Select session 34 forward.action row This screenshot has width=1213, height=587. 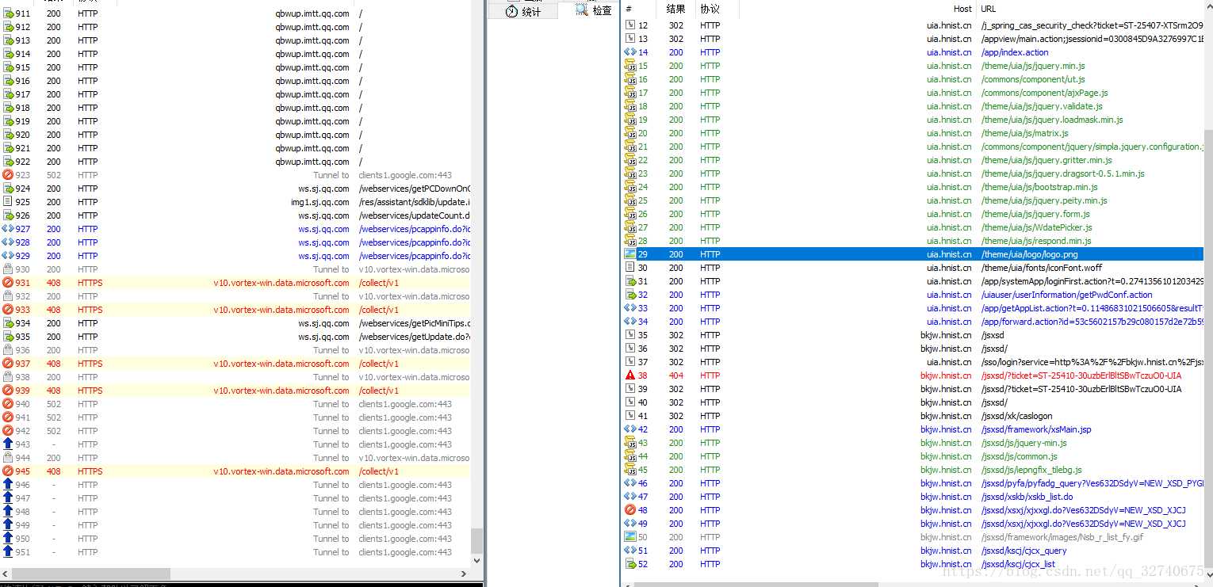click(x=913, y=322)
